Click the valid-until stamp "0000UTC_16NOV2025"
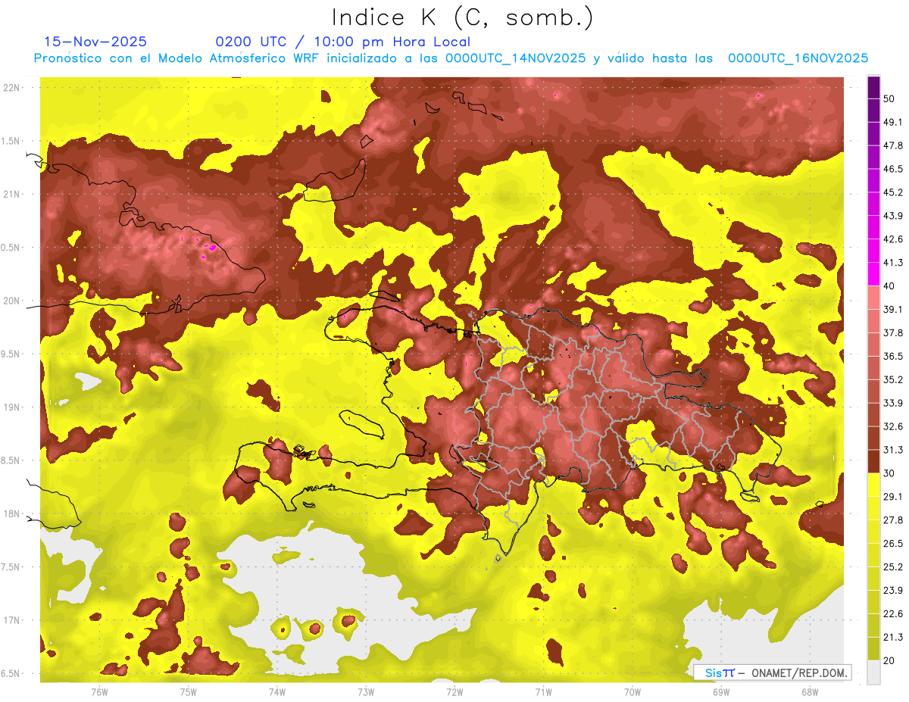This screenshot has width=909, height=702. pos(798,58)
